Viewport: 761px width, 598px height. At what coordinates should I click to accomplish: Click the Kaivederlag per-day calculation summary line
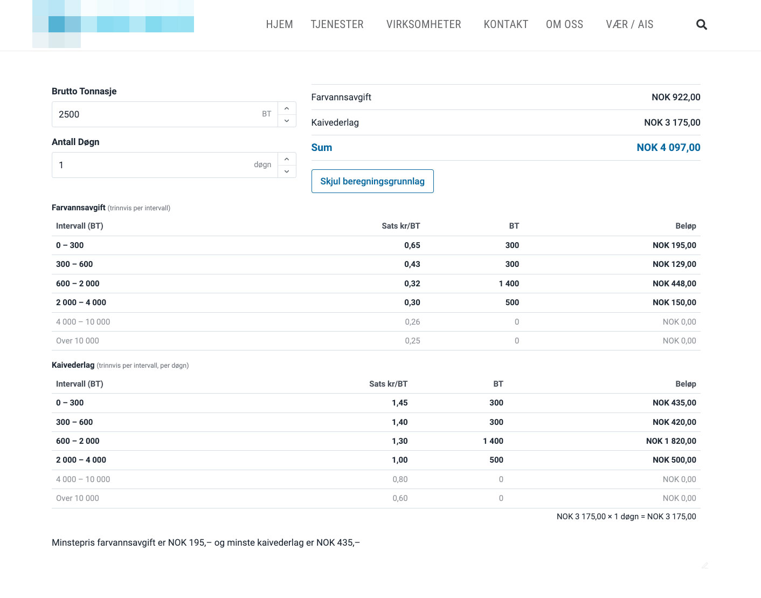pos(626,517)
